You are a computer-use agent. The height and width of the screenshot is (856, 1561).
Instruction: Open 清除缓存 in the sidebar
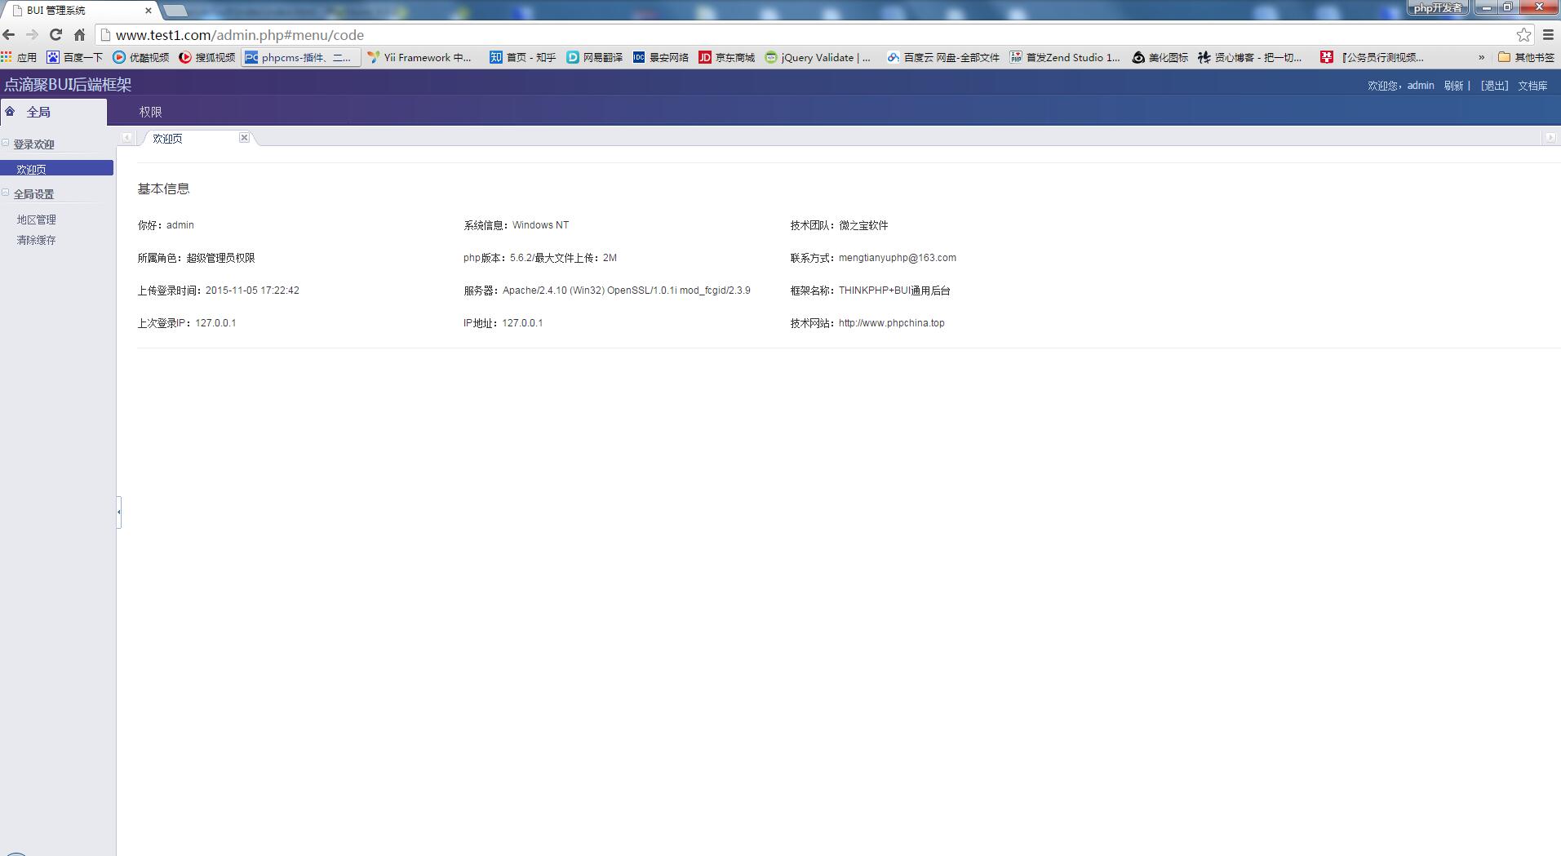pyautogui.click(x=37, y=240)
